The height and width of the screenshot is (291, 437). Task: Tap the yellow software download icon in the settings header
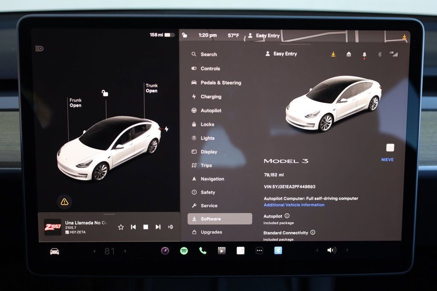(x=333, y=54)
